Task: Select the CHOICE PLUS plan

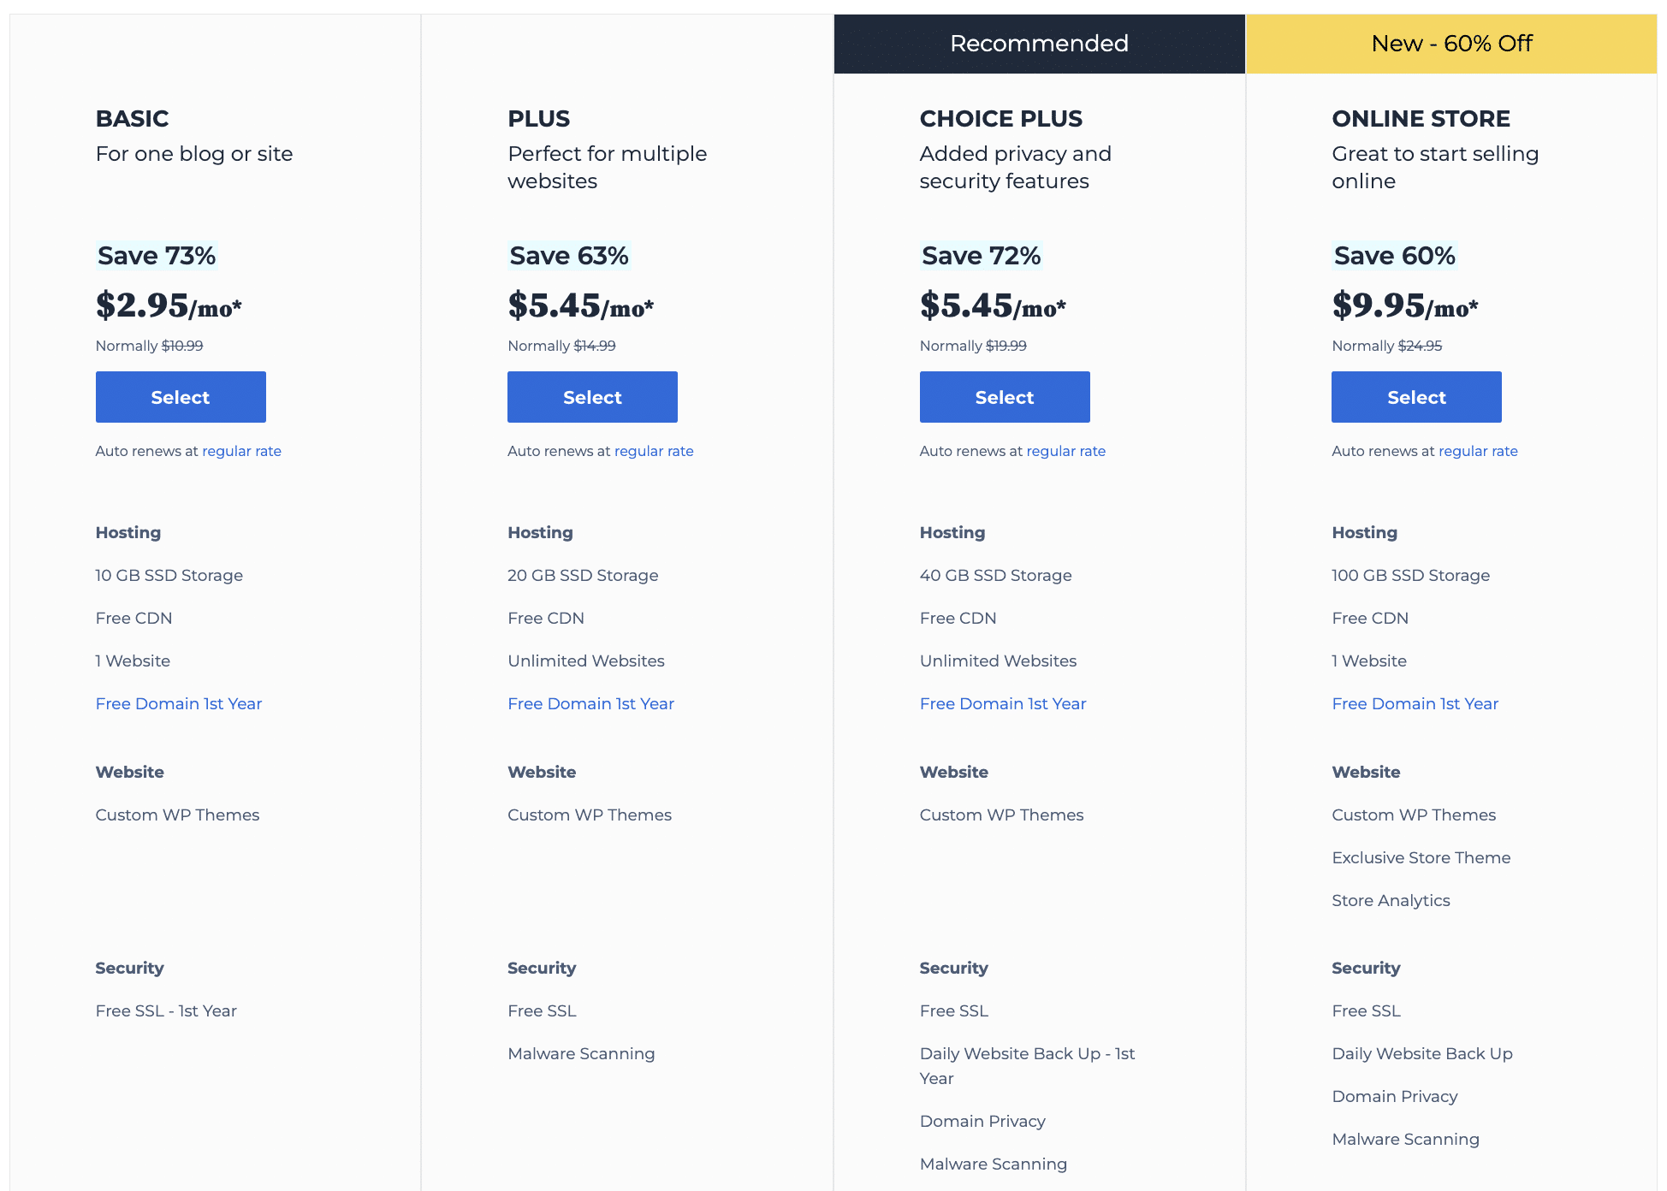Action: click(x=1005, y=397)
